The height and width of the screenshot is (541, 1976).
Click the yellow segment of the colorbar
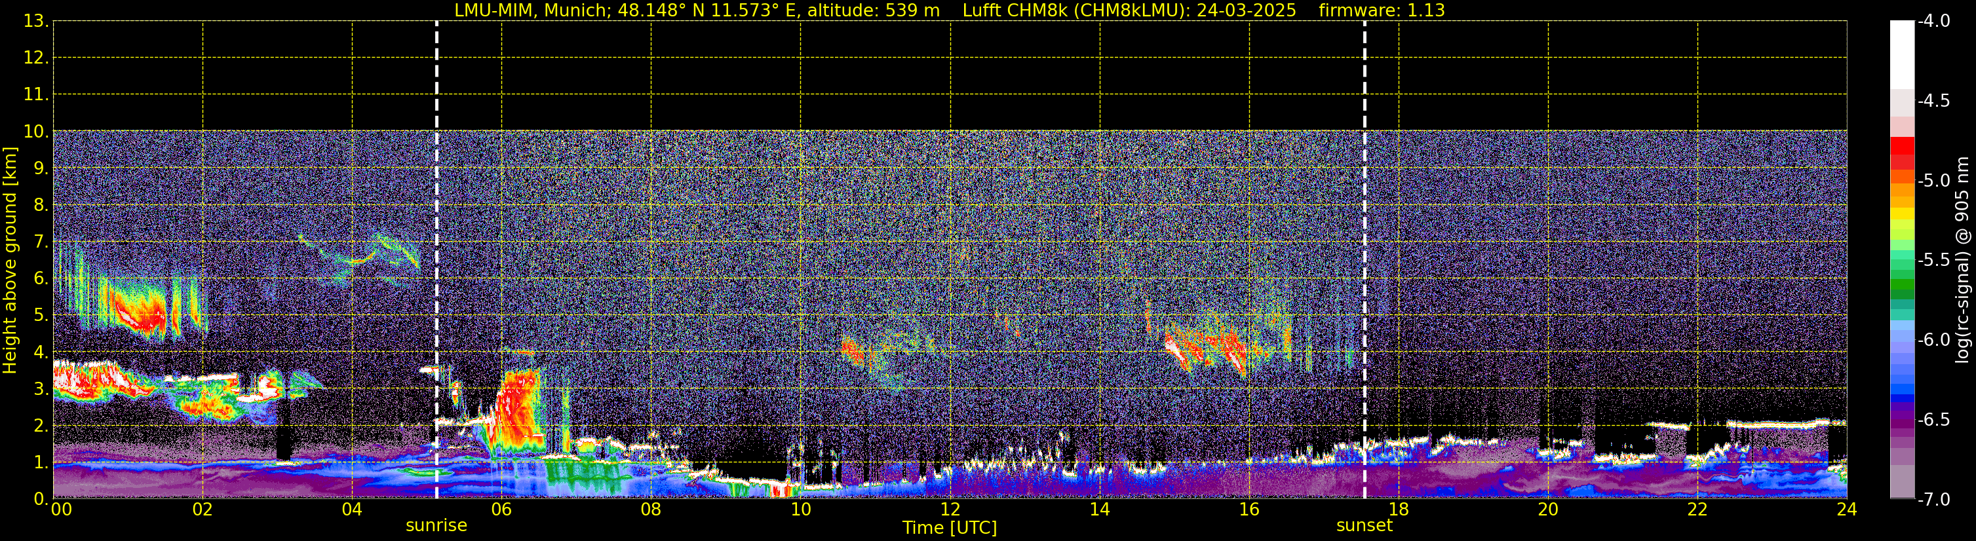pyautogui.click(x=1901, y=213)
